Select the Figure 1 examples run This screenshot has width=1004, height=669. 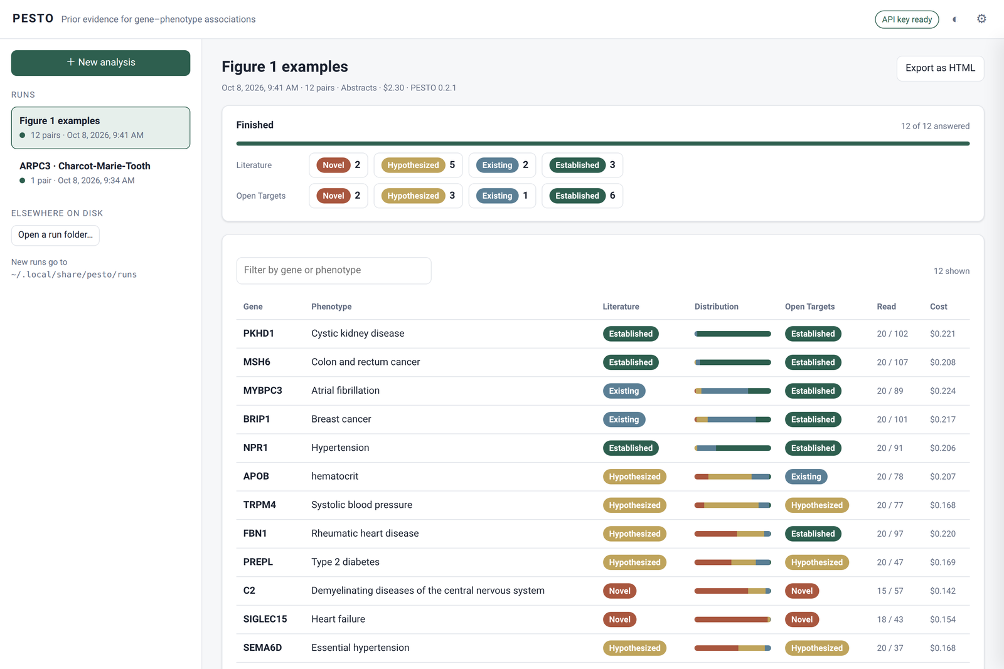pyautogui.click(x=100, y=128)
